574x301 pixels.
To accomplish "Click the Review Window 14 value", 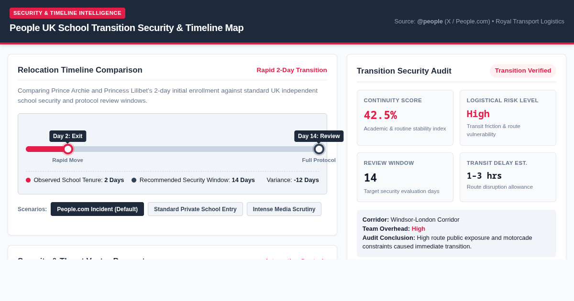I will coord(370,178).
